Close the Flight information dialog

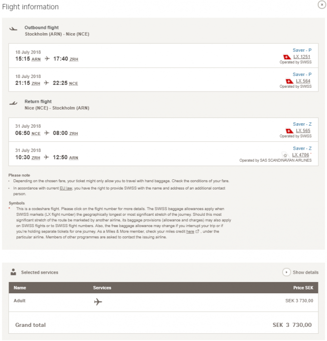pyautogui.click(x=321, y=4)
